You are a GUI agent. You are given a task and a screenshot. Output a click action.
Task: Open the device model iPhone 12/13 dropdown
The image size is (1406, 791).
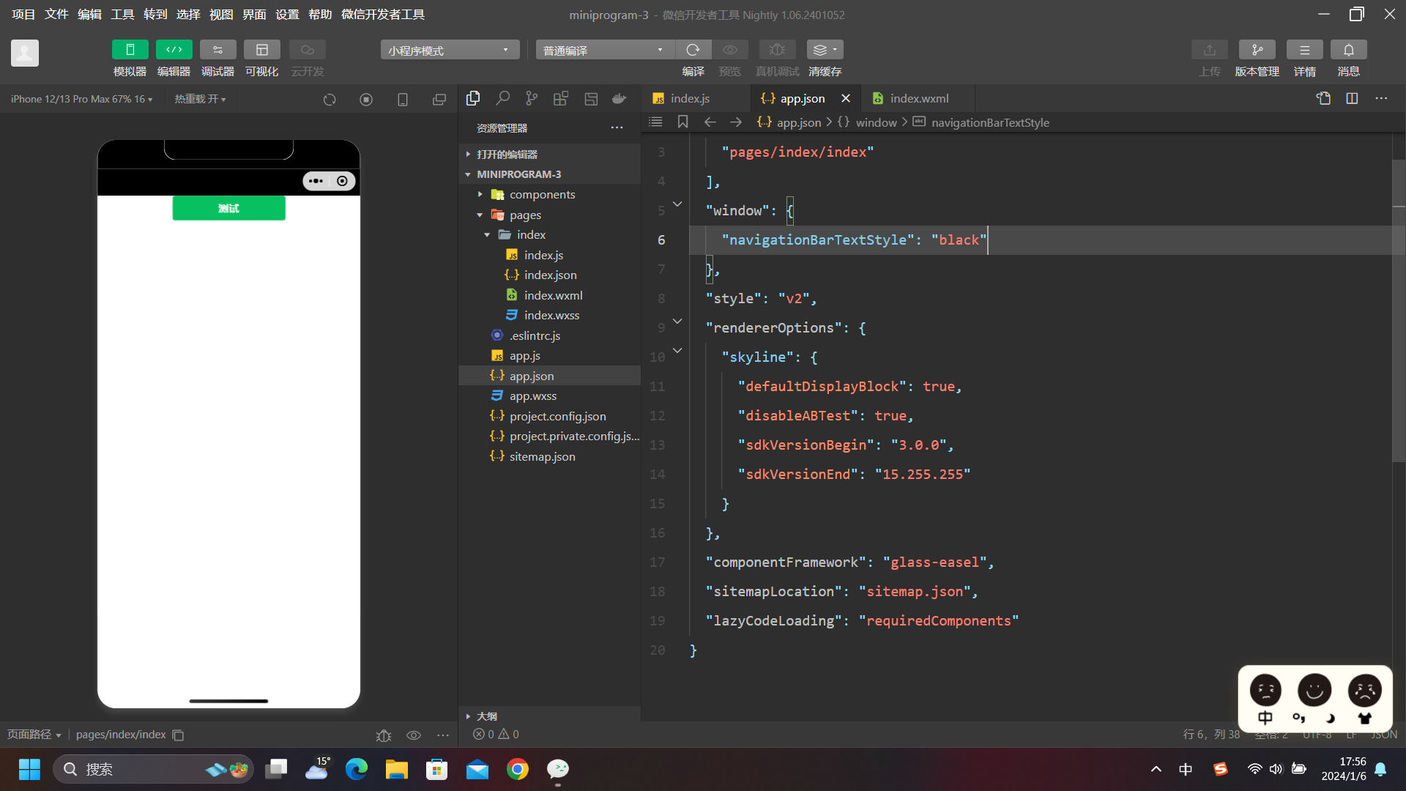pyautogui.click(x=81, y=99)
